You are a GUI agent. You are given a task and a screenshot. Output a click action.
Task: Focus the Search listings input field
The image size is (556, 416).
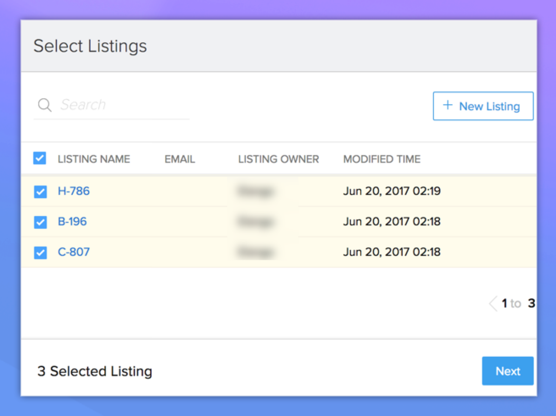123,105
